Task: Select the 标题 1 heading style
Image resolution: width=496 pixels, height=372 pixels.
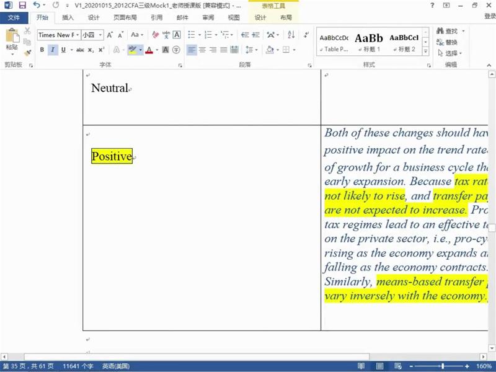Action: pos(368,42)
